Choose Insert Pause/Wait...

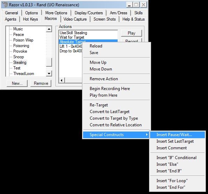178,135
